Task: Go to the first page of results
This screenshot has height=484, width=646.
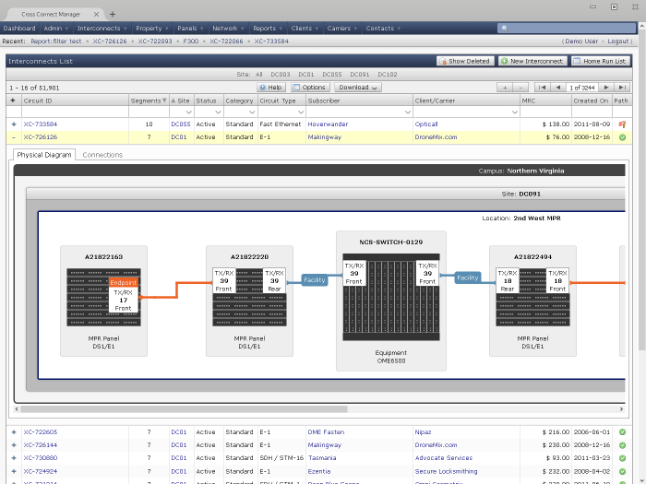Action: [543, 87]
